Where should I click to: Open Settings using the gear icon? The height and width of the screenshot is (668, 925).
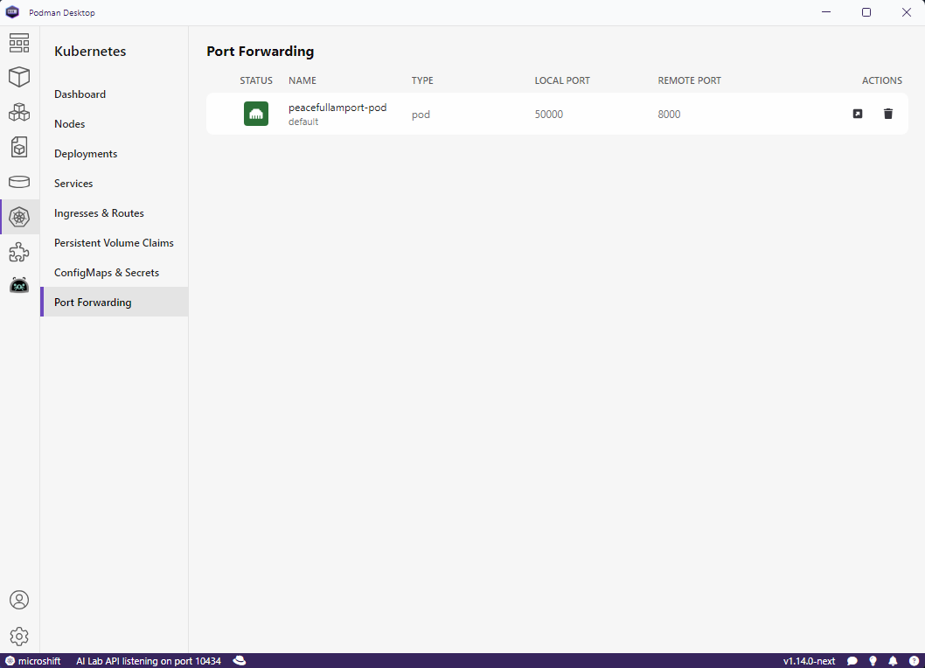(x=19, y=637)
